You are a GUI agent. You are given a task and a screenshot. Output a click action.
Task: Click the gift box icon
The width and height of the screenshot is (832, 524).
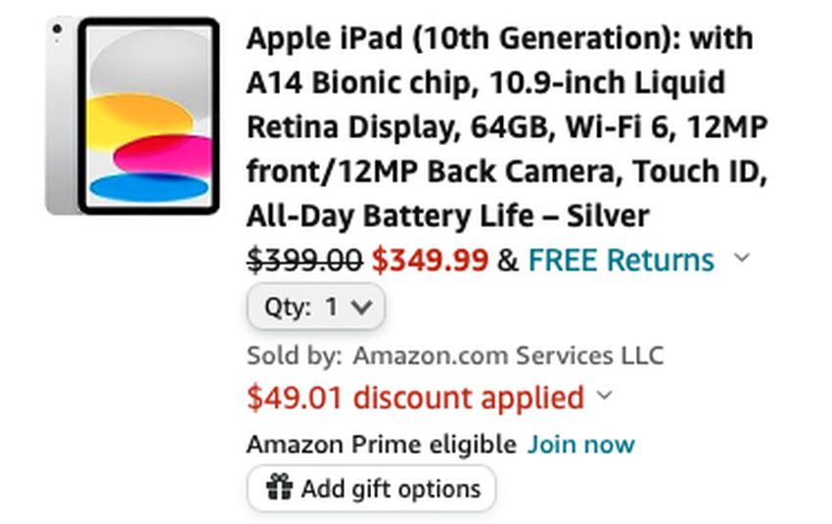point(280,487)
